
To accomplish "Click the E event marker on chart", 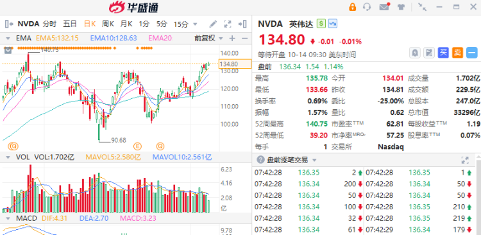I will tap(137, 146).
